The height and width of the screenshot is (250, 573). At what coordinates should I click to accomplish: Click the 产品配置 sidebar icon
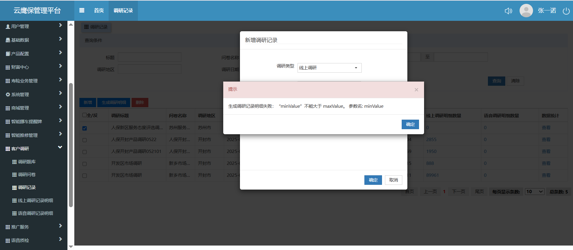coord(8,54)
